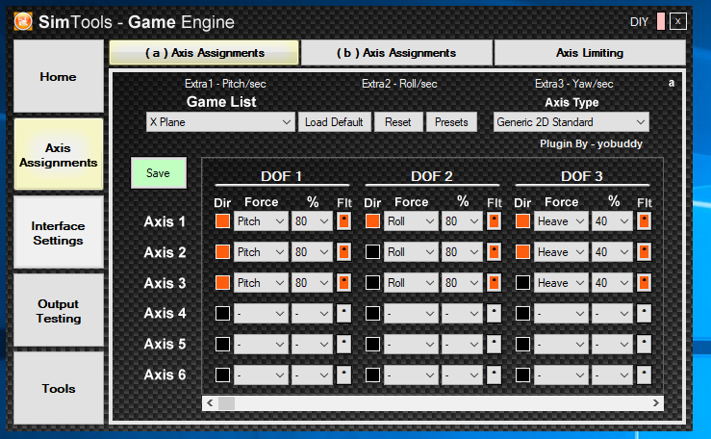Toggle Axis 1 DOF 1 direction box
The image size is (711, 439).
point(222,221)
